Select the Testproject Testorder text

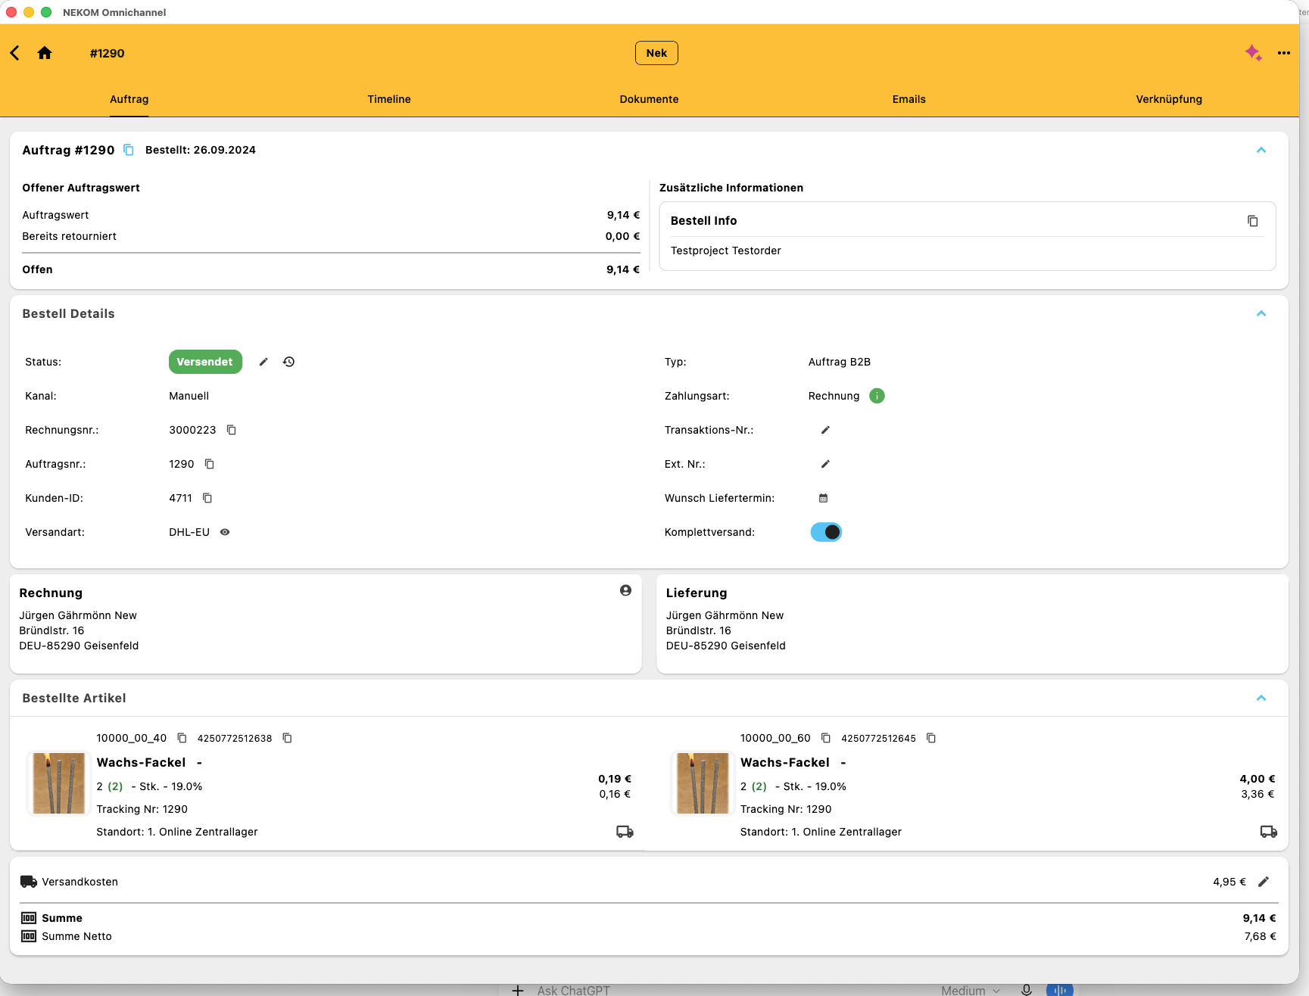click(725, 251)
